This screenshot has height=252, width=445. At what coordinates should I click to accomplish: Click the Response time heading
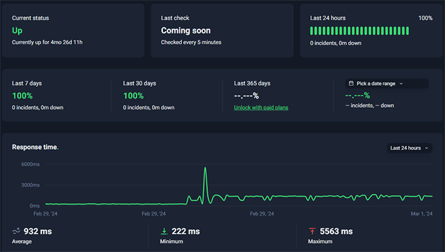[35, 148]
